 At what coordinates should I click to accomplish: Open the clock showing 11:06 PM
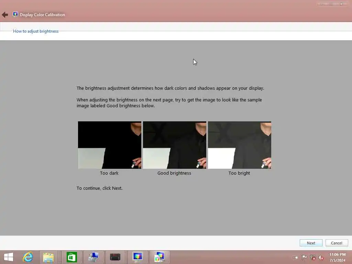point(338,257)
